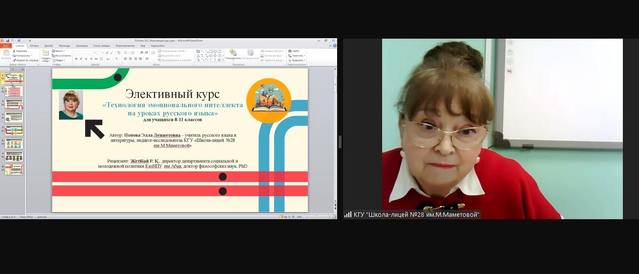The width and height of the screenshot is (639, 274).
Task: Click the Save icon in quick access toolbar
Action: pyautogui.click(x=8, y=41)
